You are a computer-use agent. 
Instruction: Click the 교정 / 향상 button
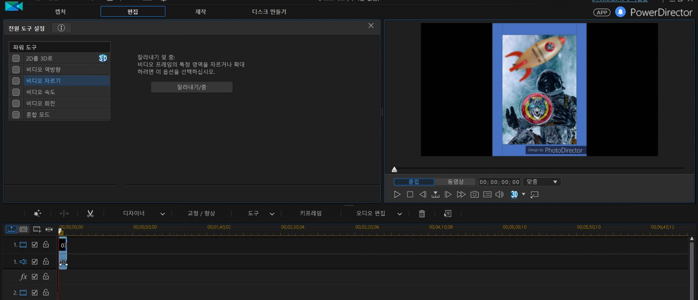201,213
